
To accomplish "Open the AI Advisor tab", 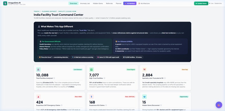I will [130, 3].
